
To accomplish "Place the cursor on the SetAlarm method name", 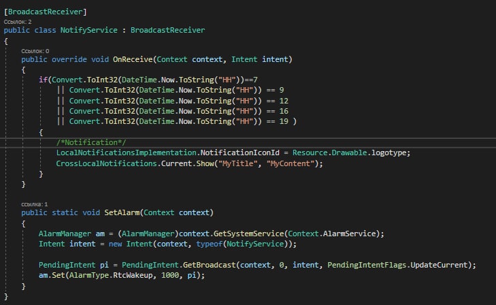I will point(122,212).
